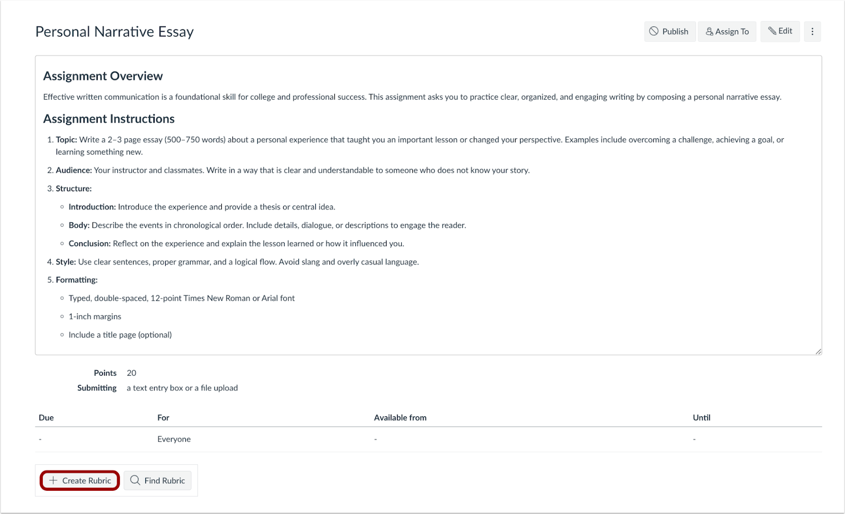Click the plus icon in Create Rubric

pyautogui.click(x=53, y=480)
